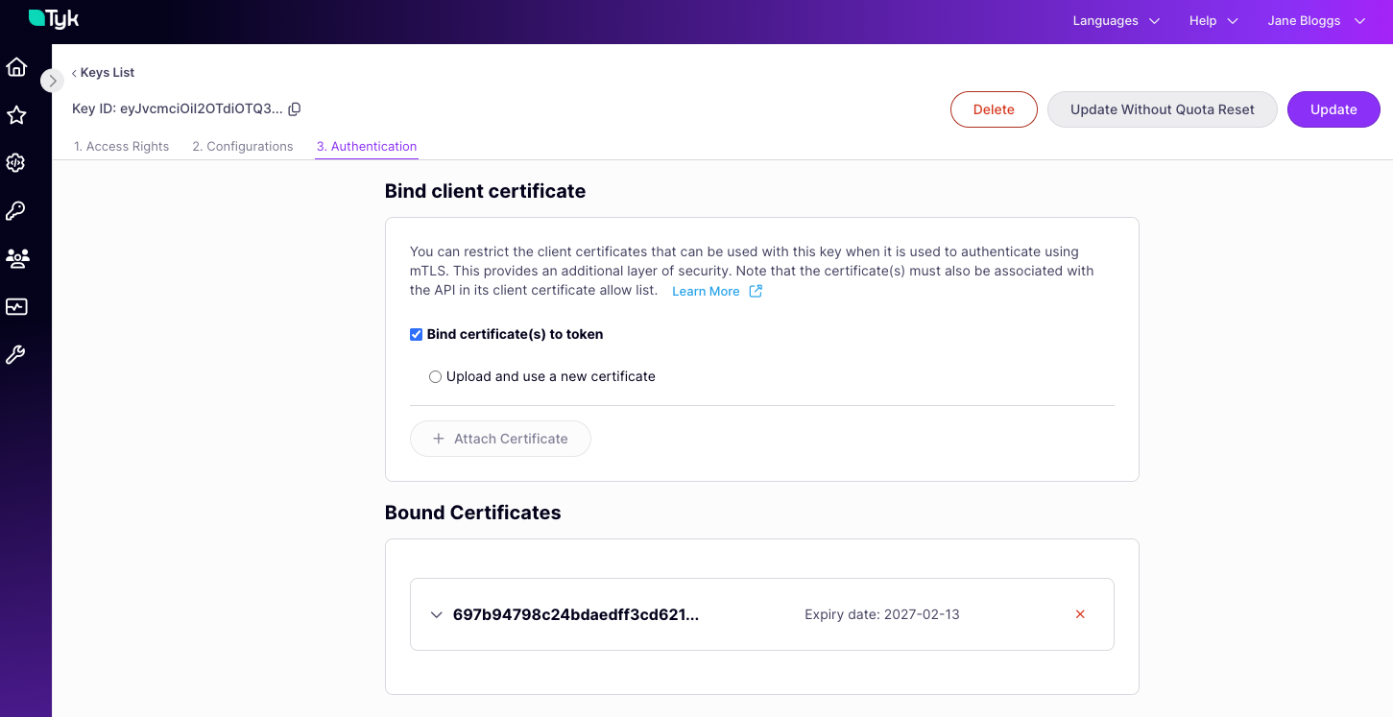Uncheck Bind certificate(s) to token
This screenshot has height=717, width=1393.
(416, 334)
